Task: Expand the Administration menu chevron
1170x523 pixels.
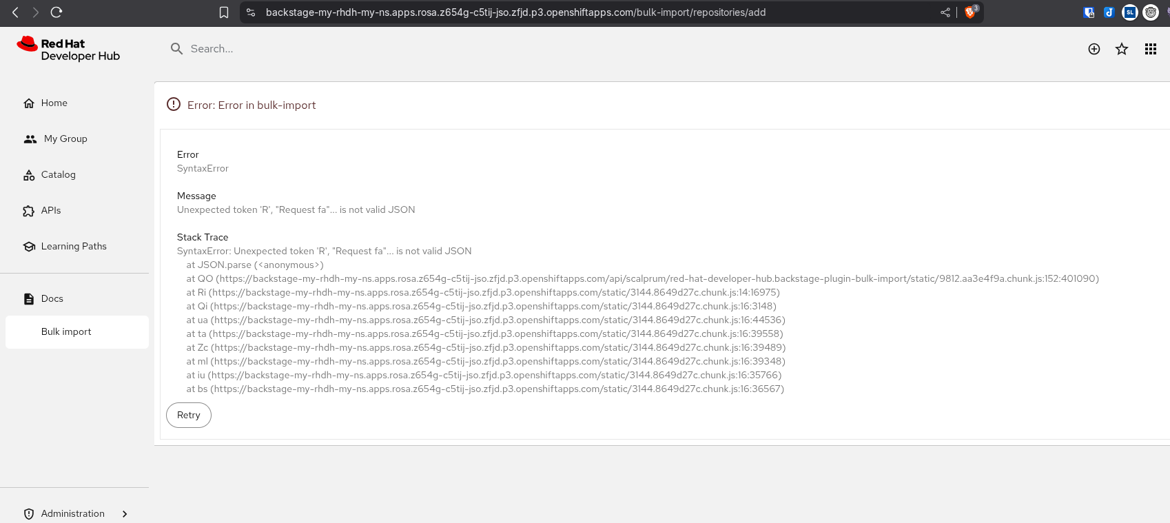Action: 125,514
